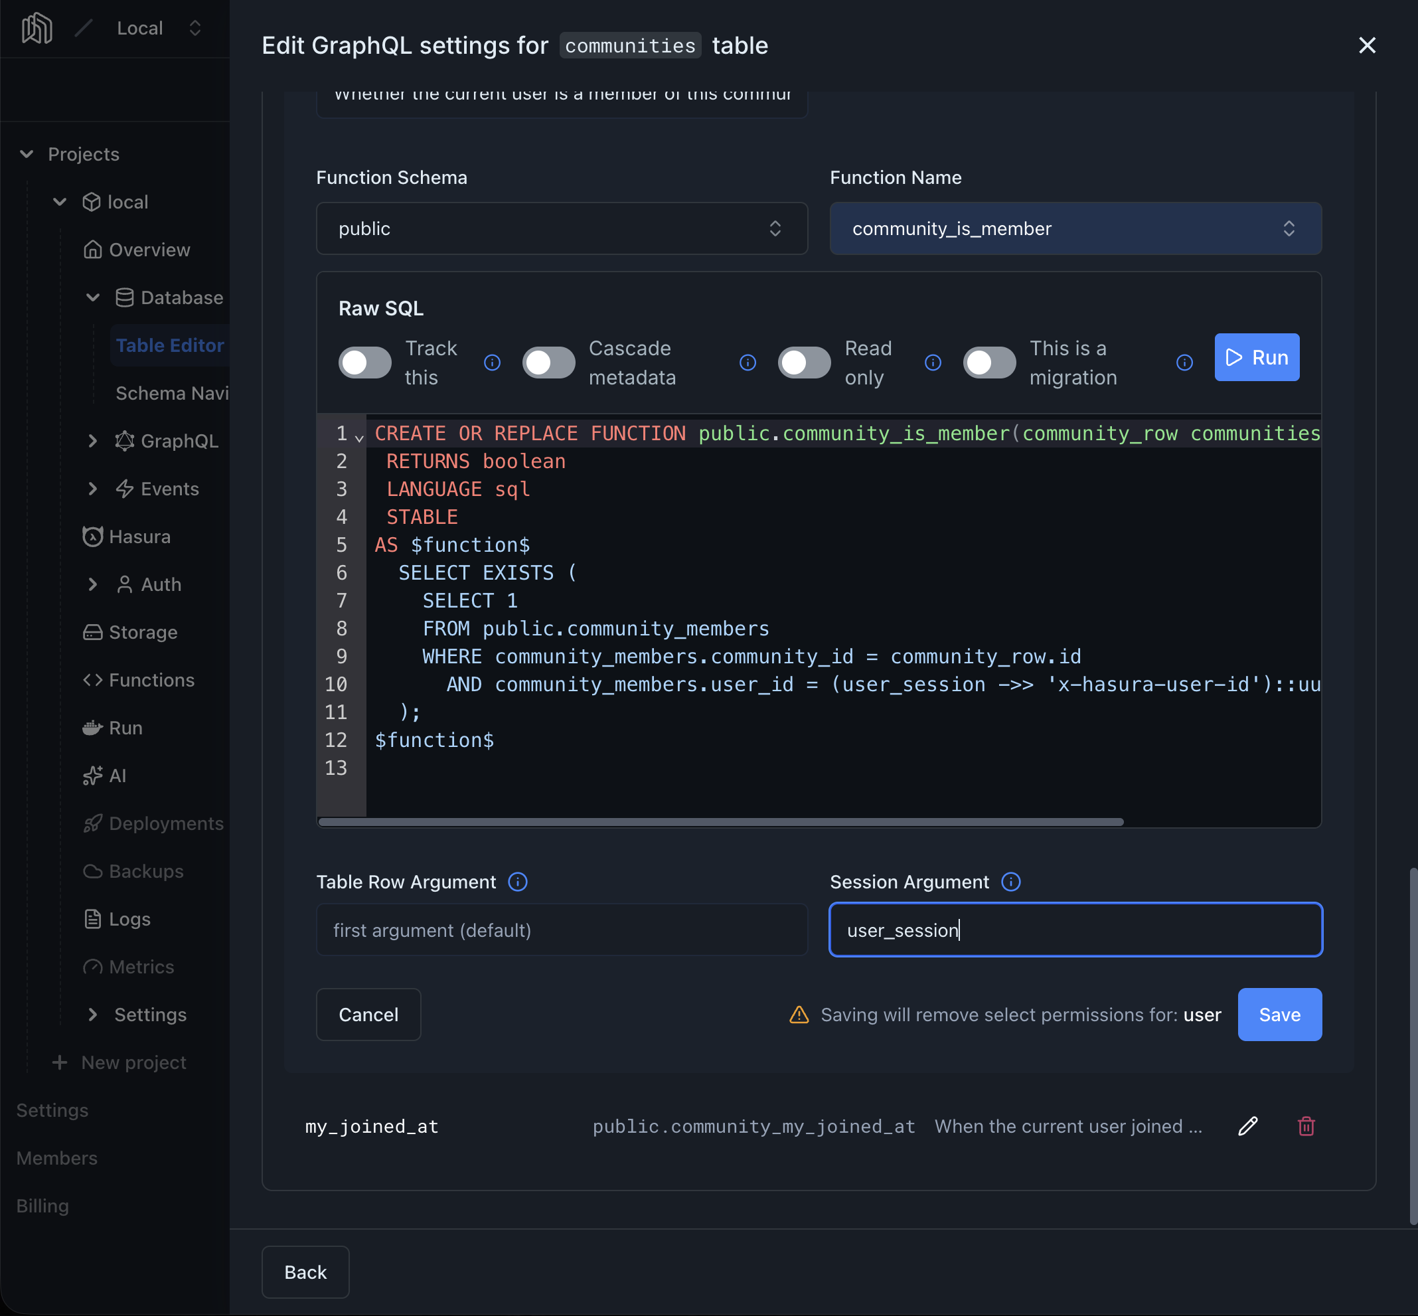
Task: Click the GraphQL logo icon
Action: pos(125,441)
